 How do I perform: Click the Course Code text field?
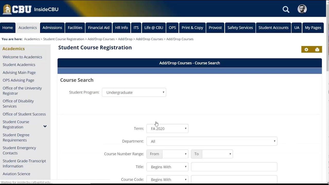pos(234,179)
